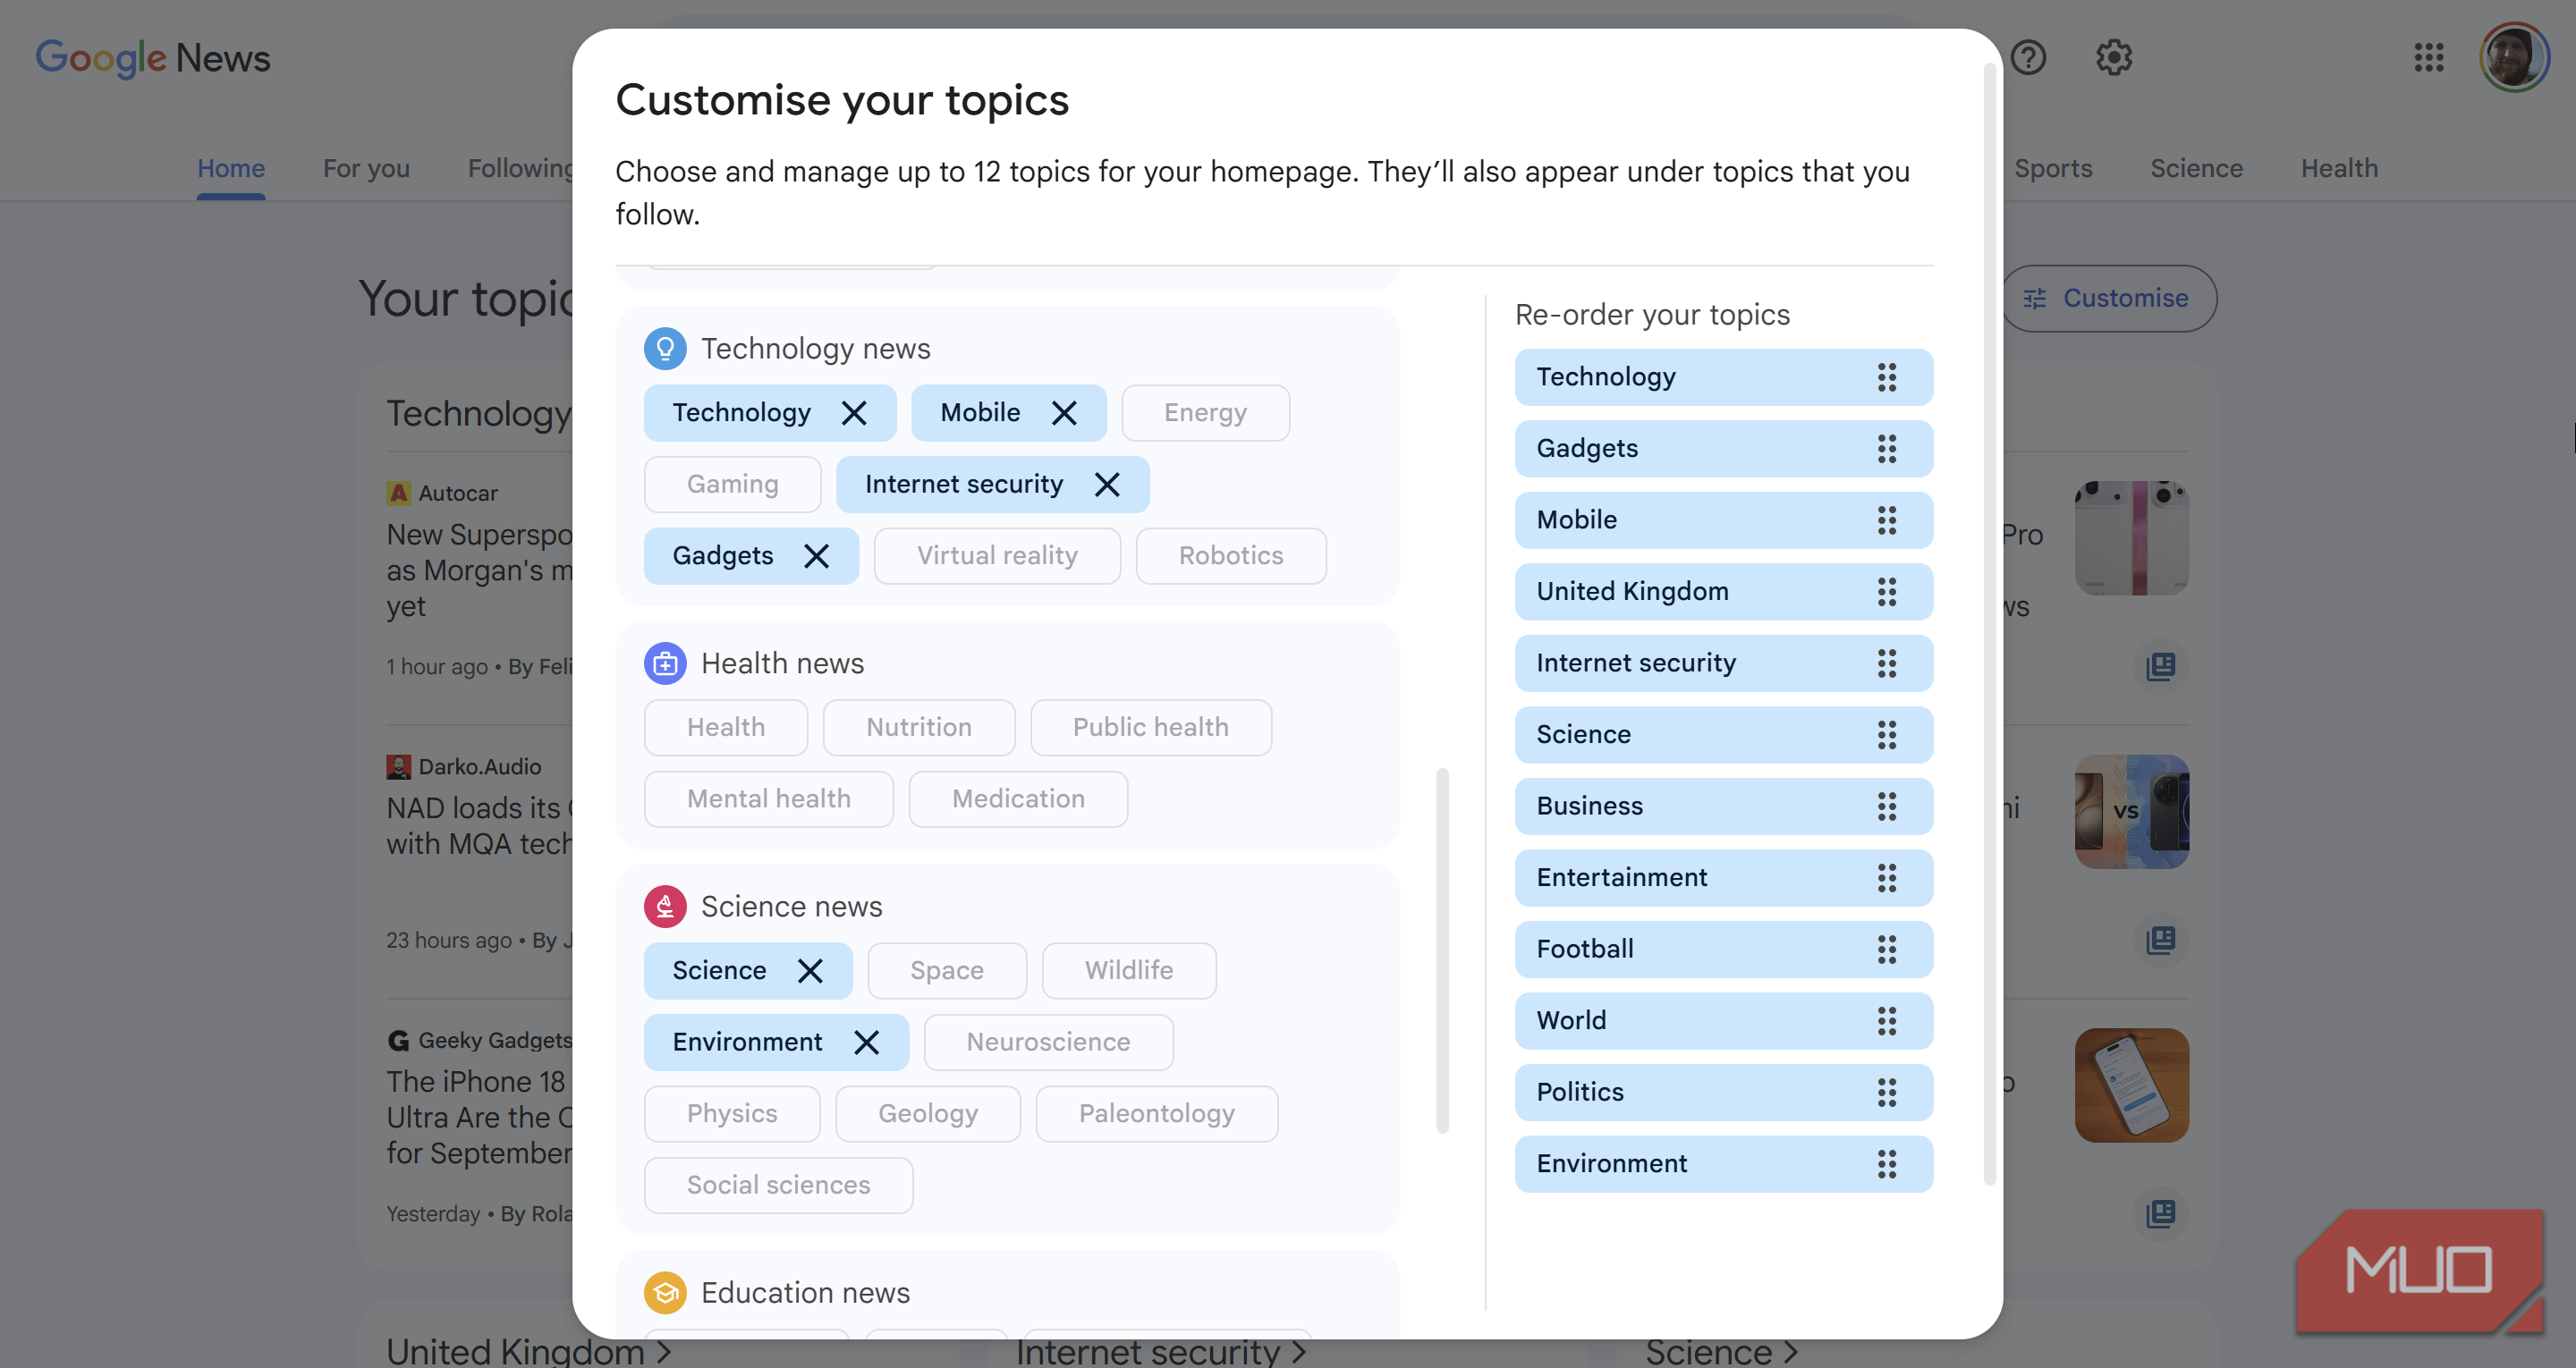Click the dialog's right edge scrollbar
2576x1368 pixels.
1990,625
